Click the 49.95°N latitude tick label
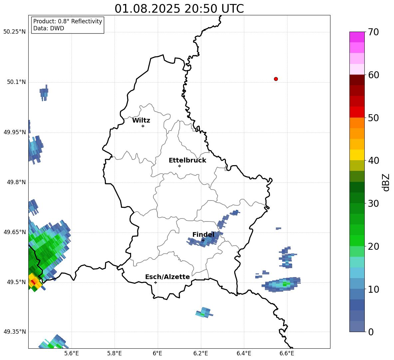394x360 pixels. pos(14,132)
